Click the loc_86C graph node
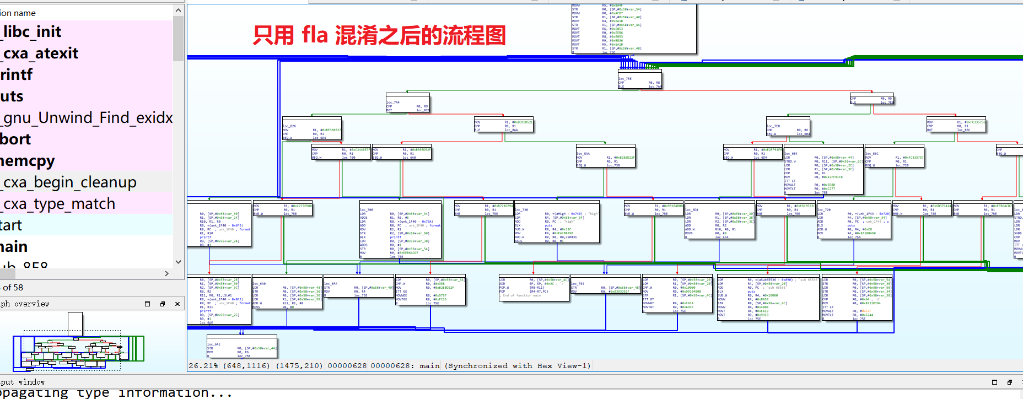 pyautogui.click(x=894, y=156)
